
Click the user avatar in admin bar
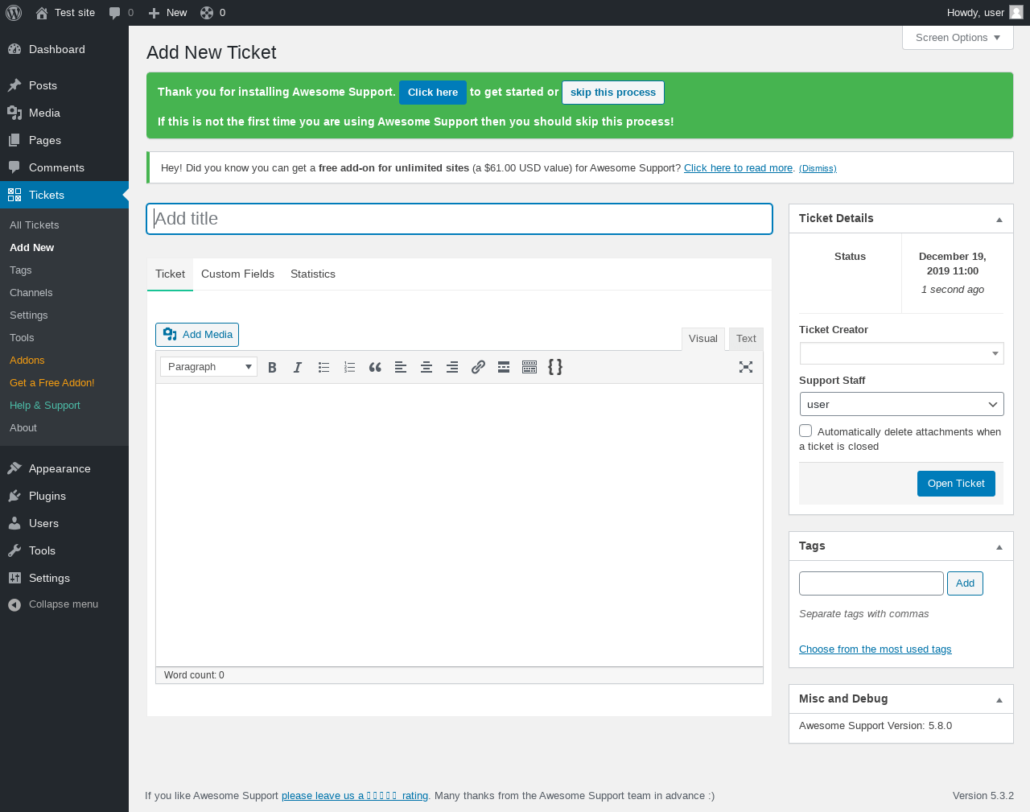(x=1016, y=12)
